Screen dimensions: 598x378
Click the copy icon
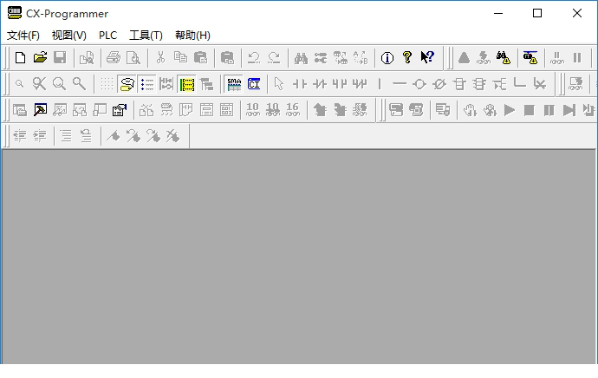pos(180,57)
